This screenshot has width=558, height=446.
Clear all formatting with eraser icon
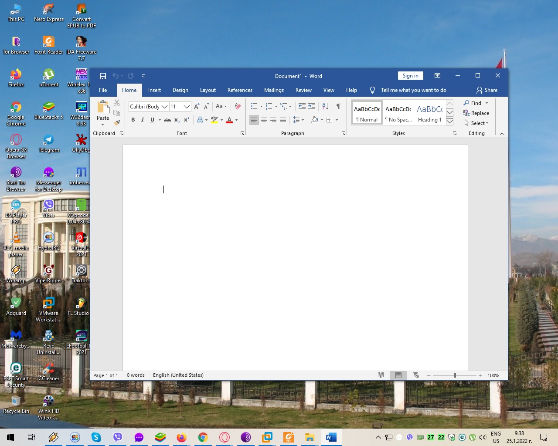click(238, 106)
